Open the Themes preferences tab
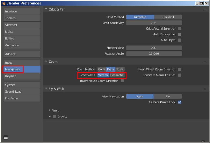 [x=22, y=18]
